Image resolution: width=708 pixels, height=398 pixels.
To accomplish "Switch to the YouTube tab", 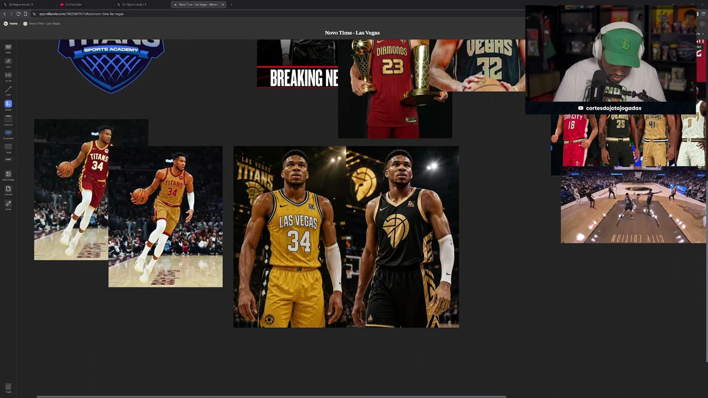I will [85, 4].
